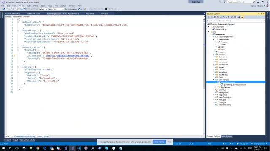Viewport: 270px width, 151px height.
Task: Select the Middleware folder
Action: click(x=223, y=65)
